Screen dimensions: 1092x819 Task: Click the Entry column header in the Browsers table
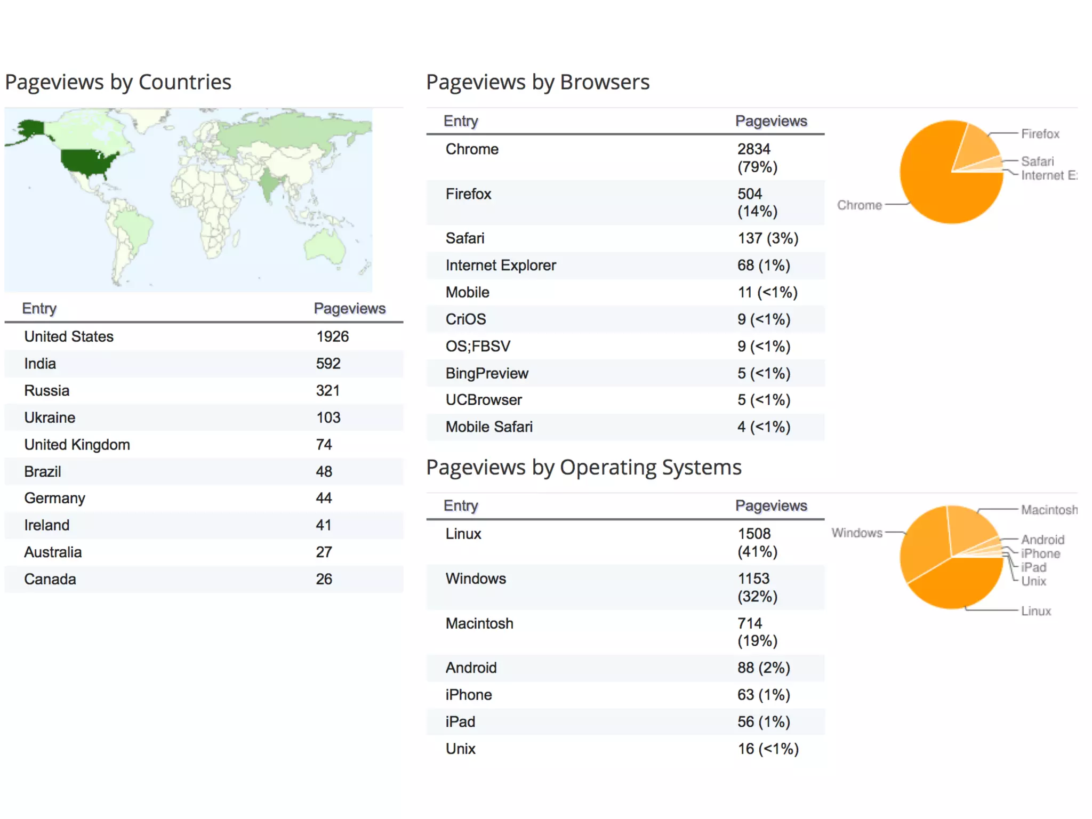(x=461, y=121)
